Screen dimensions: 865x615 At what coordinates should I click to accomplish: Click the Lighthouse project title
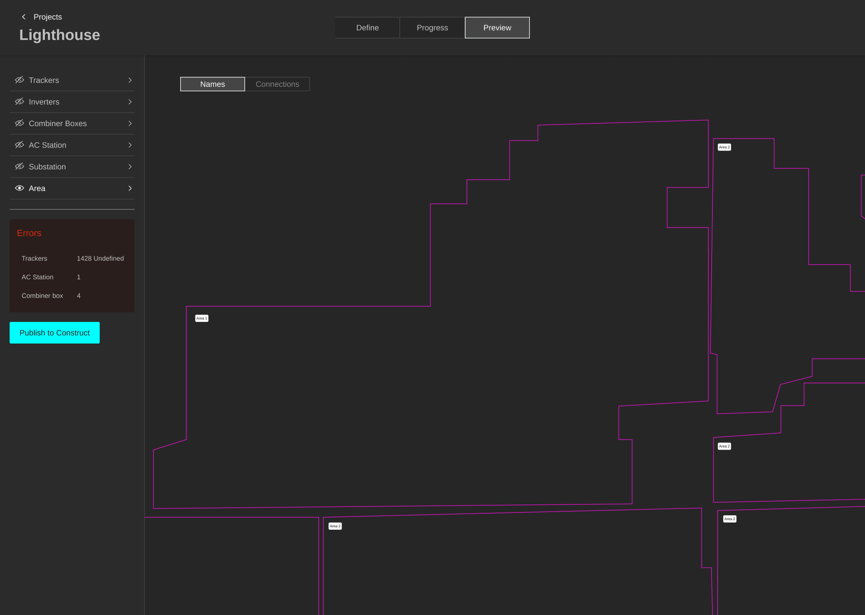[x=60, y=35]
